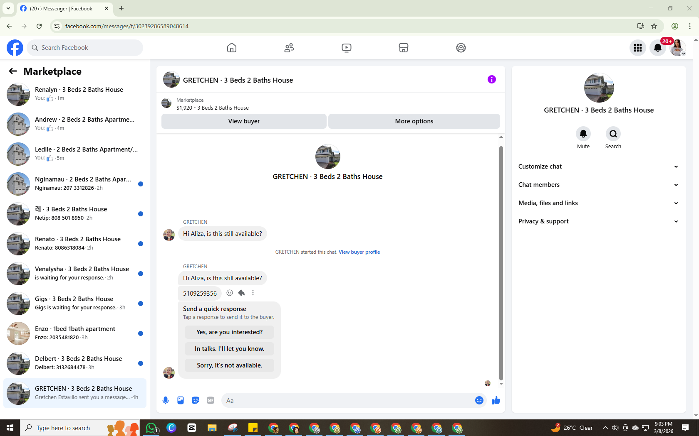Send a thumbs-up like

click(x=496, y=400)
